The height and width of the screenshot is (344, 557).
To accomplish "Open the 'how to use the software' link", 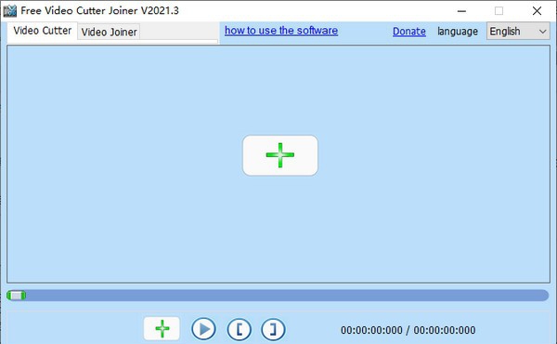I will pos(281,31).
